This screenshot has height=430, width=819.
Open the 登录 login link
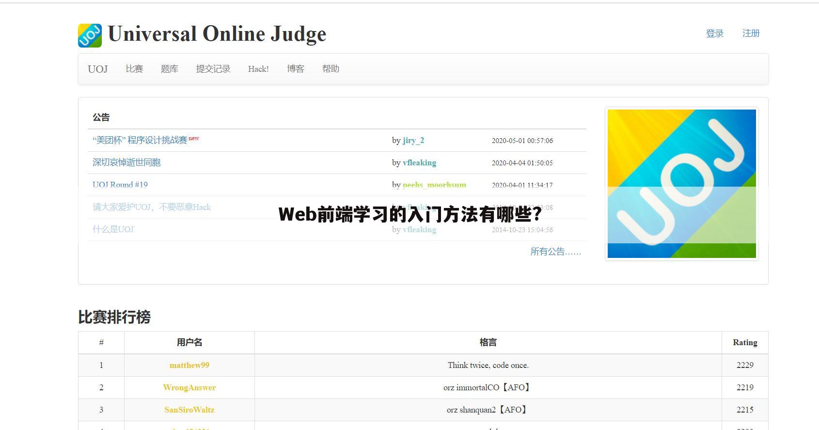click(714, 33)
